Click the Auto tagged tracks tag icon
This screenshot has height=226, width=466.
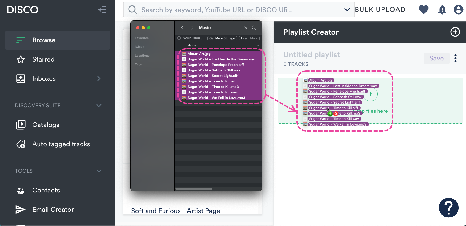pyautogui.click(x=21, y=144)
